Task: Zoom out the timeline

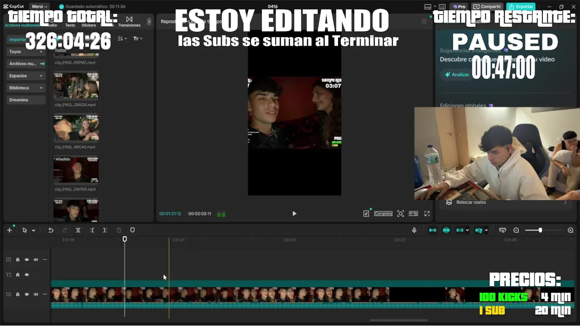Action: [516, 230]
